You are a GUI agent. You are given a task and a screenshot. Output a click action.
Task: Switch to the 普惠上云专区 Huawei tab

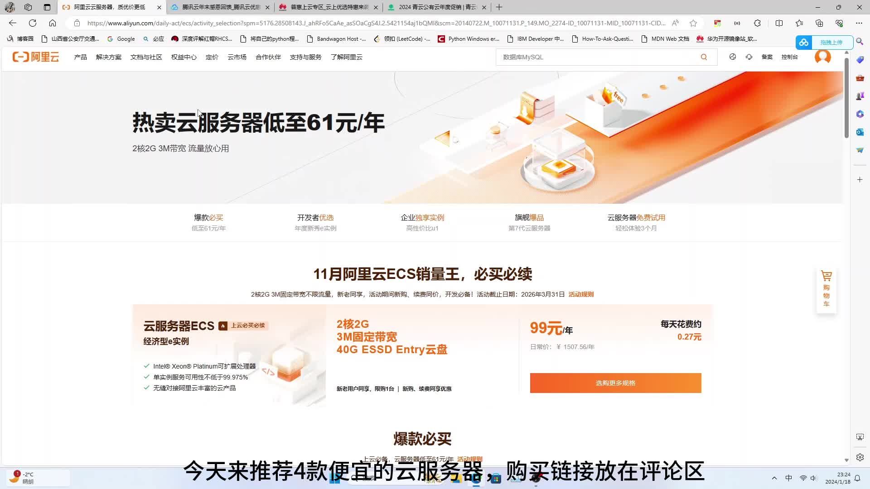[329, 7]
